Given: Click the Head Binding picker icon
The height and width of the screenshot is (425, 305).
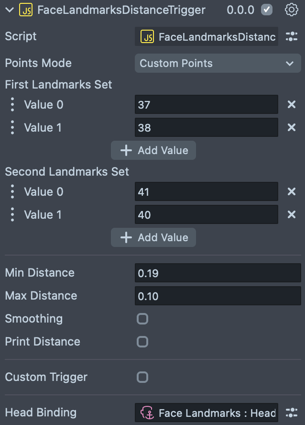Looking at the screenshot, I should (291, 413).
